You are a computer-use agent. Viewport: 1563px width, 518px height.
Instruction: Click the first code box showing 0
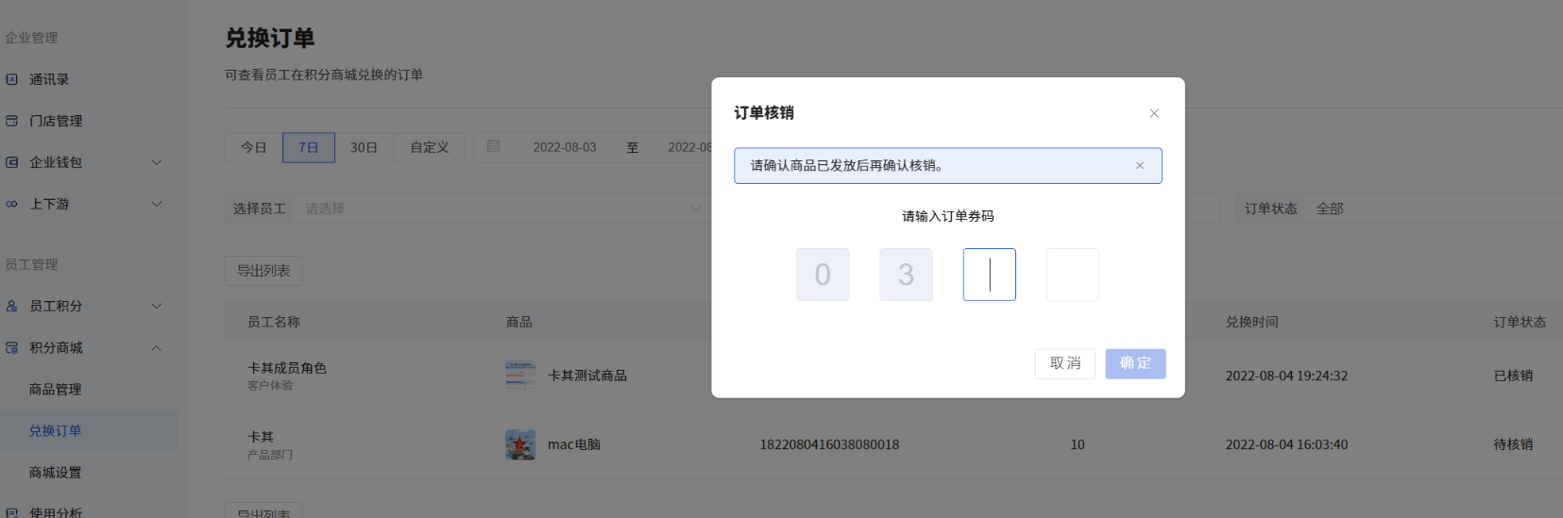pos(823,275)
